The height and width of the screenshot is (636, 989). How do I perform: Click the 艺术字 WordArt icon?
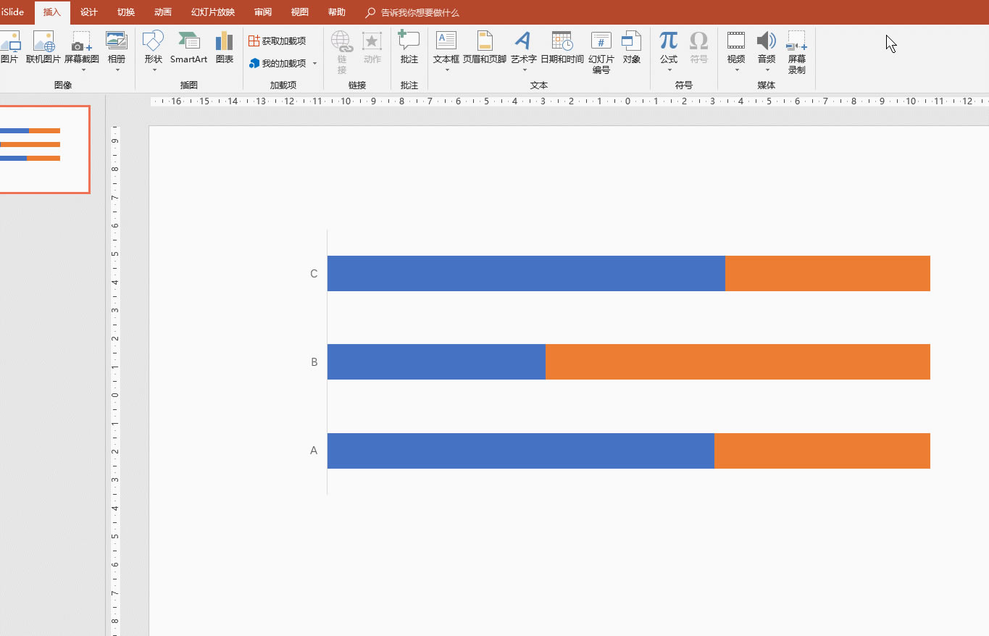[x=523, y=41]
